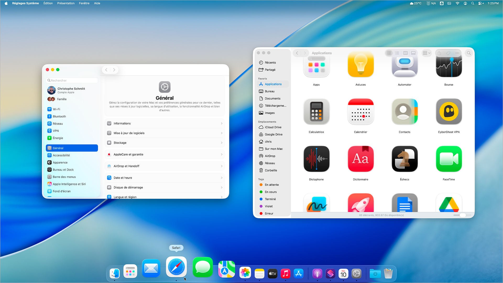Expand the Informations settings row
This screenshot has height=283, width=503.
tap(165, 124)
